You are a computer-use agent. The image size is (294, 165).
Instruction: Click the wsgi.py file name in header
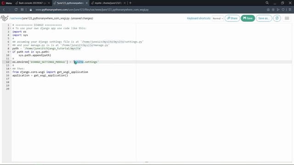(x=46, y=18)
